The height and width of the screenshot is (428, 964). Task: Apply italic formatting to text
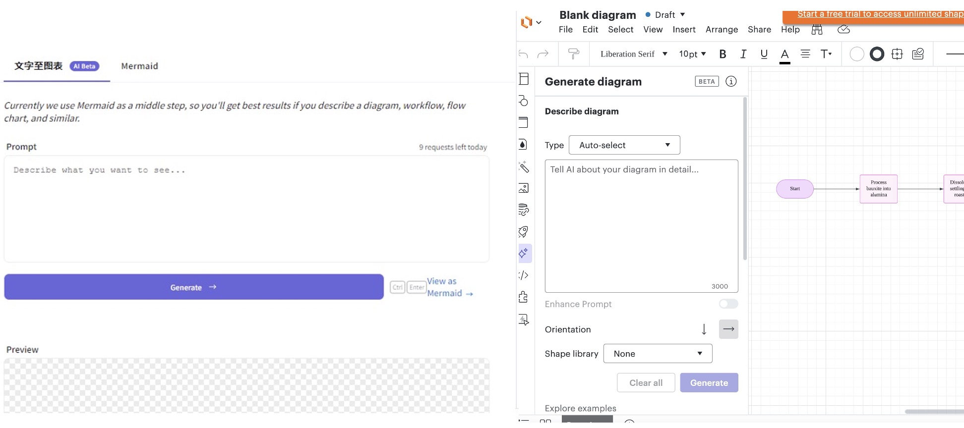(743, 54)
